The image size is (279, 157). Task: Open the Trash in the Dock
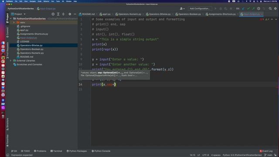click(x=3, y=116)
